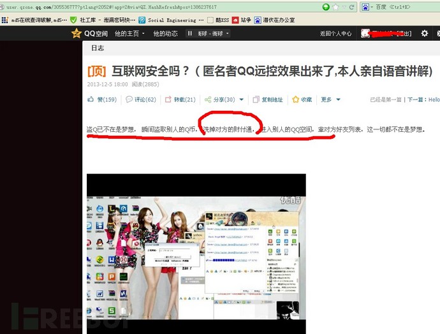
Task: Repost with 转载(21) button
Action: pos(180,99)
